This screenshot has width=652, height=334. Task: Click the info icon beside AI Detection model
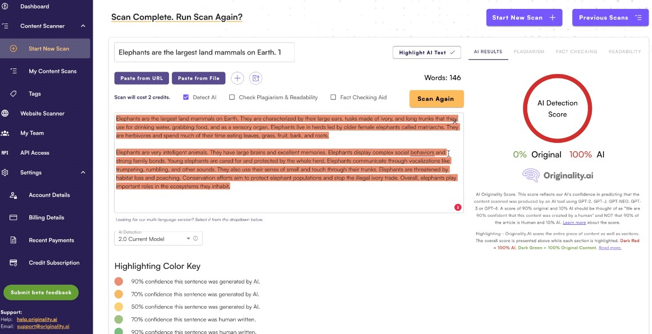pos(195,239)
